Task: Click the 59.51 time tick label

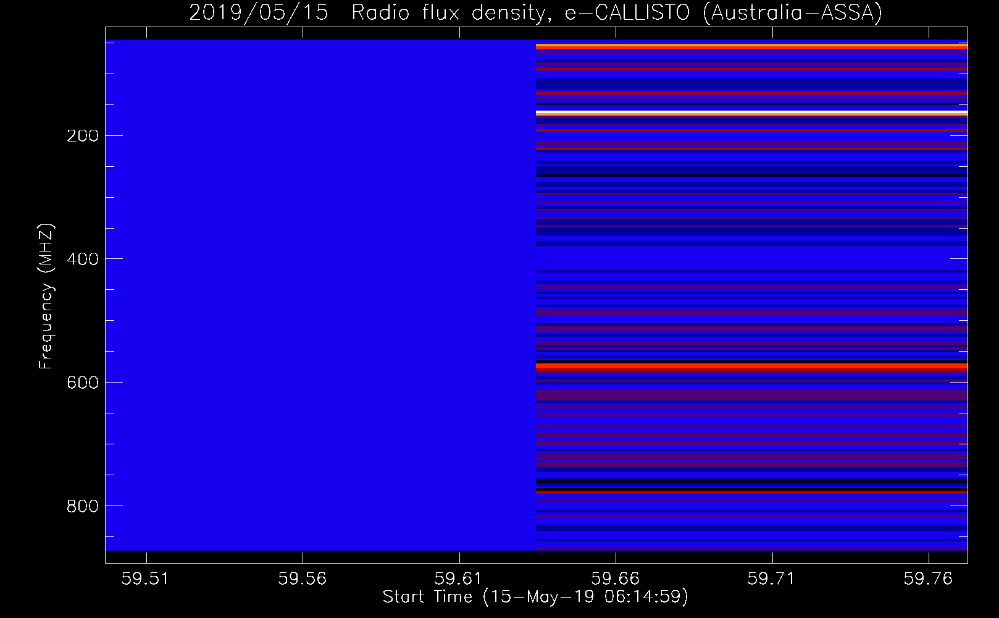Action: 146,578
